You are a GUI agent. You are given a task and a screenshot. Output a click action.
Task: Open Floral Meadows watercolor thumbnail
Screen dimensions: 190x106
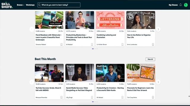(x=49, y=20)
